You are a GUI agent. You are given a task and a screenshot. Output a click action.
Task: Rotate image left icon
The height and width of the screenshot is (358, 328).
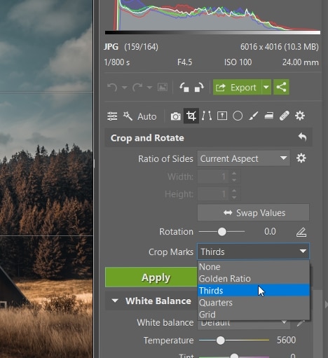point(184,88)
